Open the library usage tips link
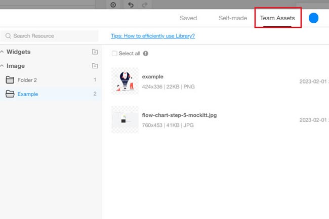This screenshot has height=219, width=329. 153,36
